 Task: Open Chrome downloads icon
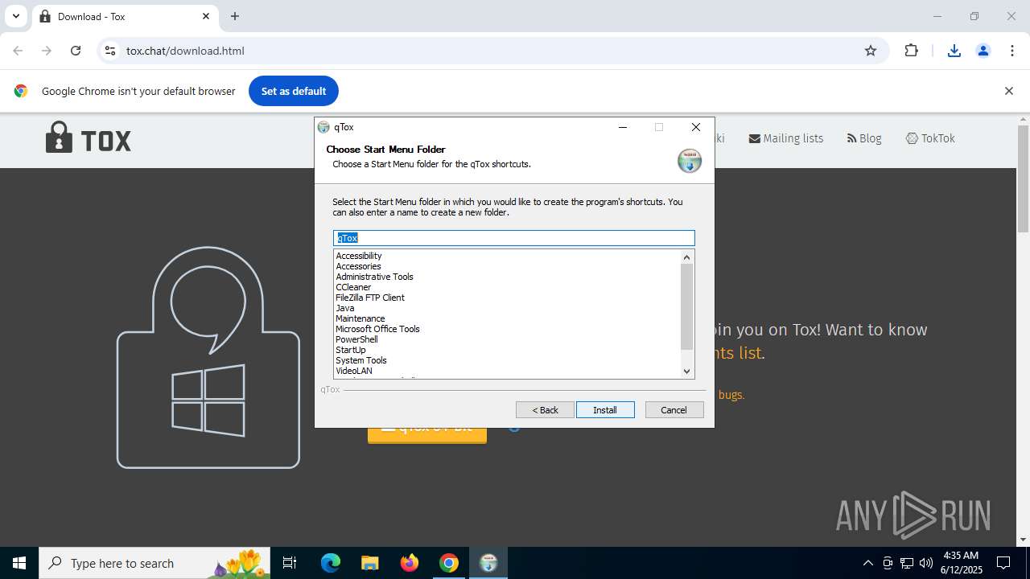point(954,51)
